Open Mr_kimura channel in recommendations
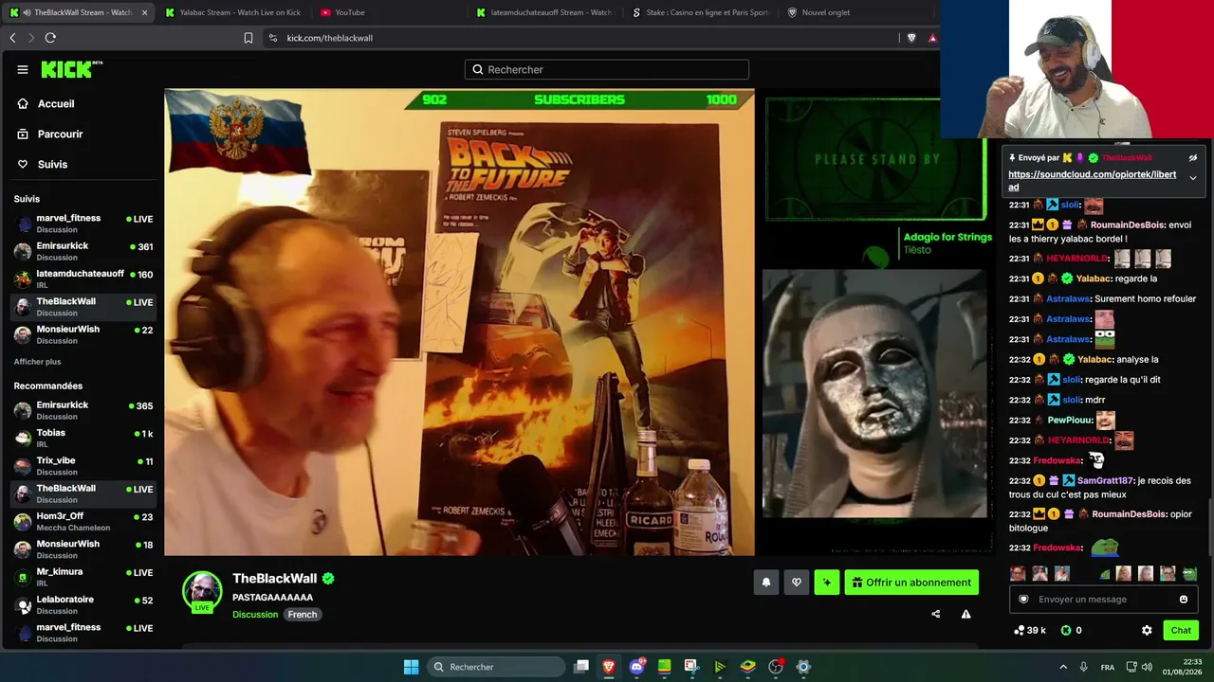Screen dimensions: 1214x682 (83, 577)
